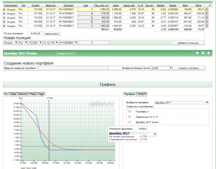Focus the portfolio name input field
The height and width of the screenshot is (169, 216).
[72, 68]
